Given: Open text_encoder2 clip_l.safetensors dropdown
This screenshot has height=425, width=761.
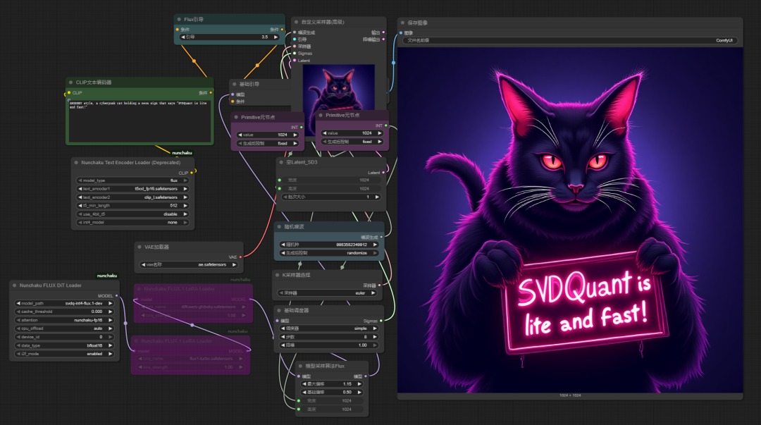Looking at the screenshot, I should tap(132, 197).
